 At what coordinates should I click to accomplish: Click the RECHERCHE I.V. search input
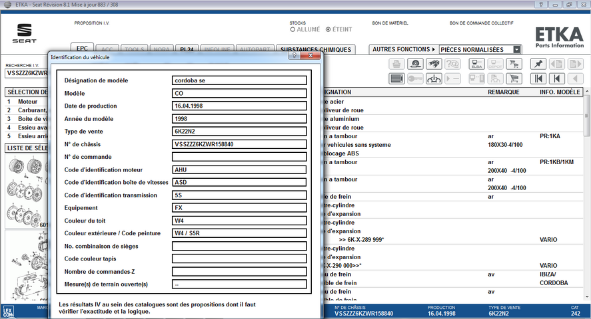(x=27, y=73)
